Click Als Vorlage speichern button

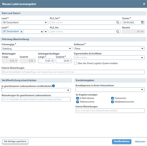[15, 141]
